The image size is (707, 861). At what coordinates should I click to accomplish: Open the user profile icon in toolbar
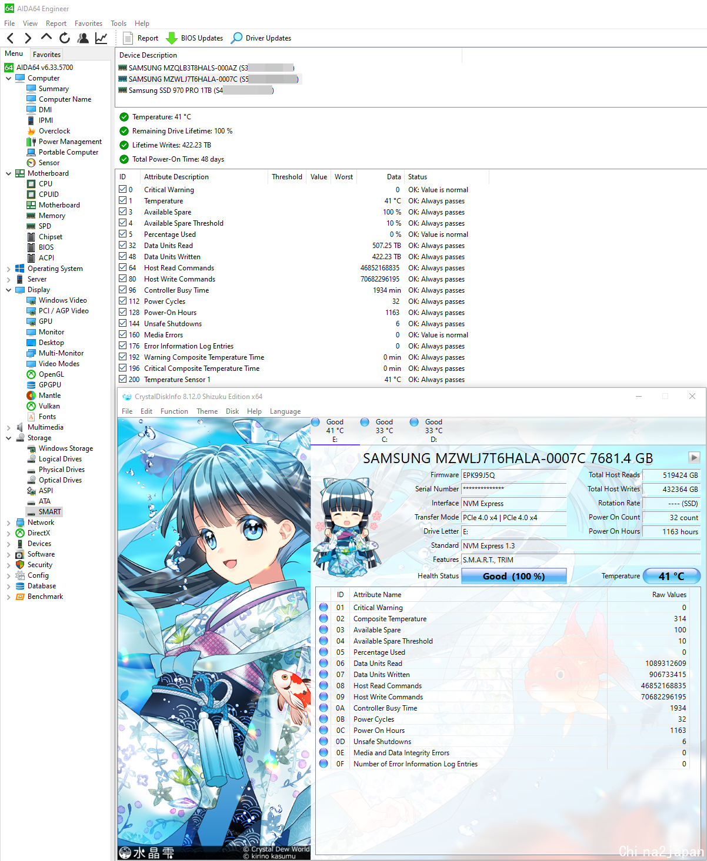click(x=83, y=38)
